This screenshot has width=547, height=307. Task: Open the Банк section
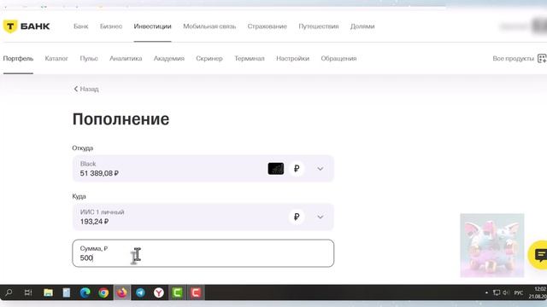pyautogui.click(x=81, y=26)
